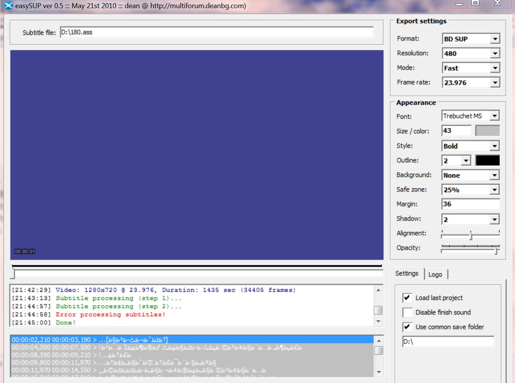The image size is (515, 383).
Task: Select subtitle line starting 00:00:08,590
Action: [192, 355]
